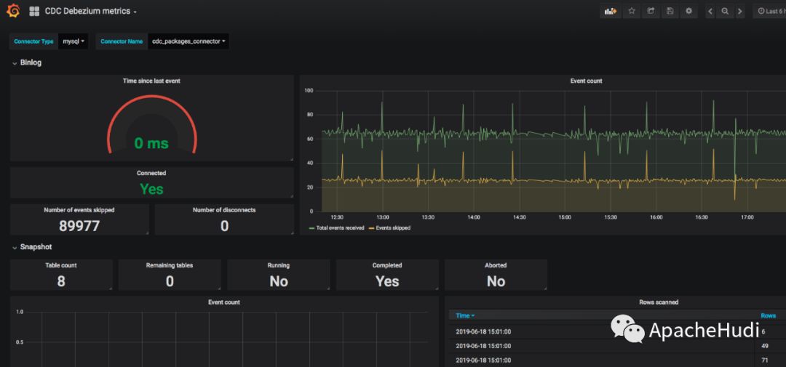Click the Add panel chart icon

[x=609, y=11]
